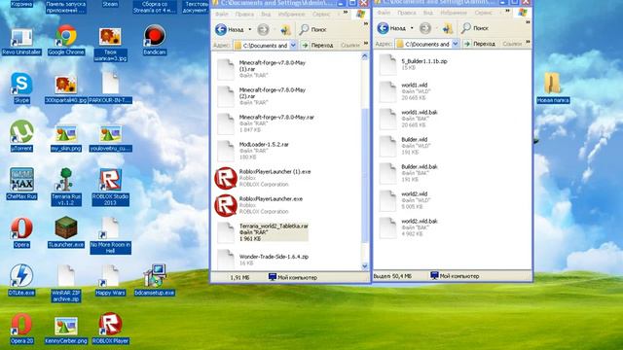
Task: Launch Opera browser from the desktop
Action: point(21,232)
